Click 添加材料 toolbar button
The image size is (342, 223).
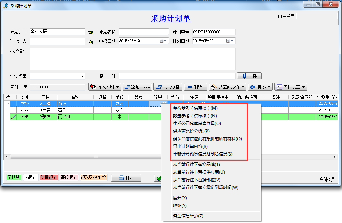137,87
